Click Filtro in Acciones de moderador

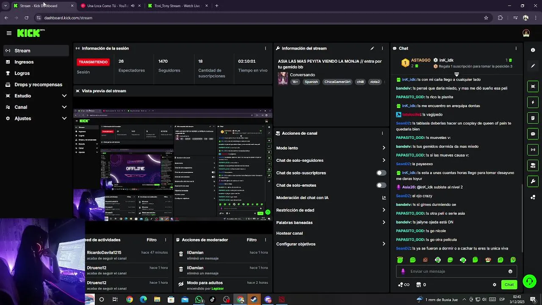coord(252,240)
